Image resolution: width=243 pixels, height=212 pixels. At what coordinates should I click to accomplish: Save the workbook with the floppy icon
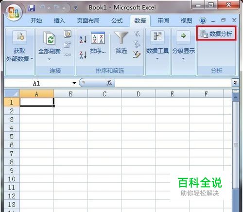point(32,8)
